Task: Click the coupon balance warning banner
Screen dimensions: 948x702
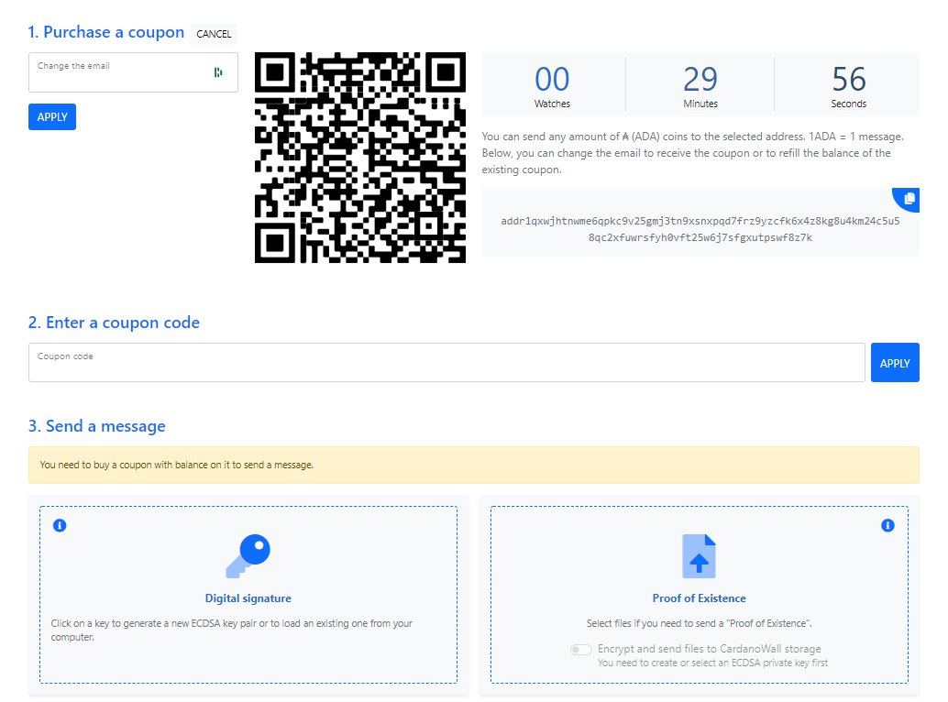Action: [x=474, y=466]
